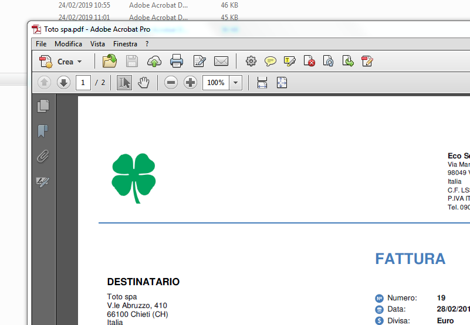
Task: Click the green clover logo
Action: tap(134, 178)
